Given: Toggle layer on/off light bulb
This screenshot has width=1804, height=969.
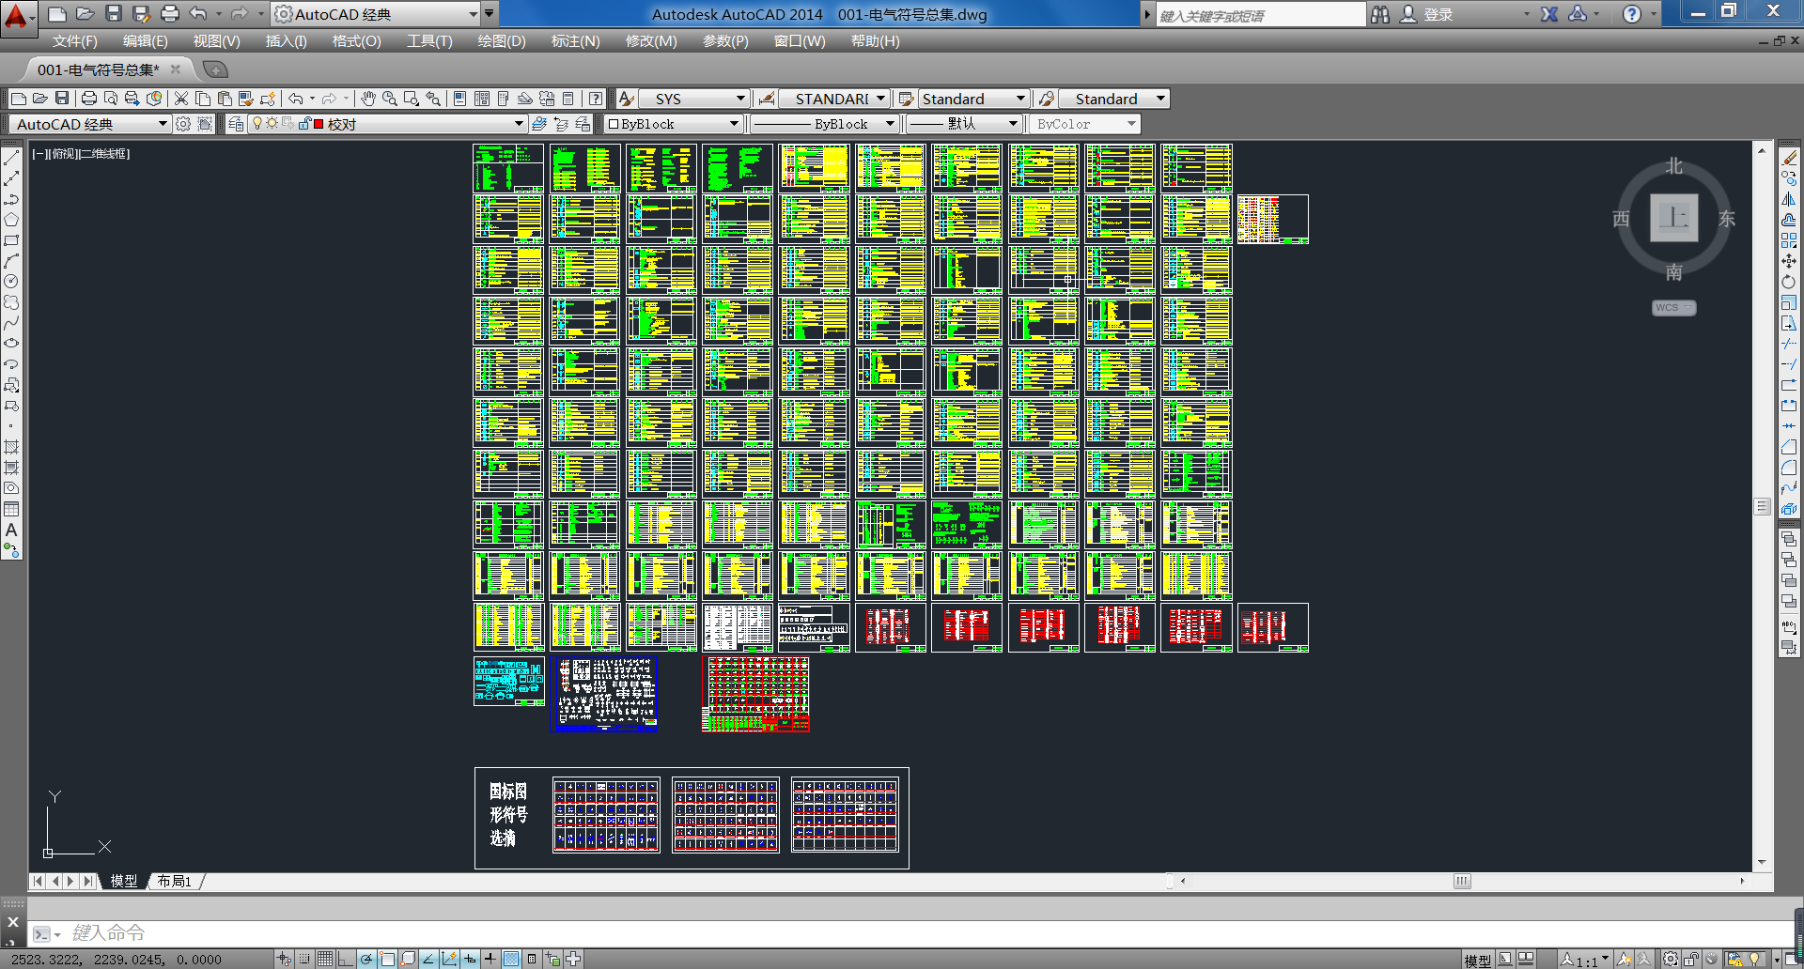Looking at the screenshot, I should pos(257,124).
